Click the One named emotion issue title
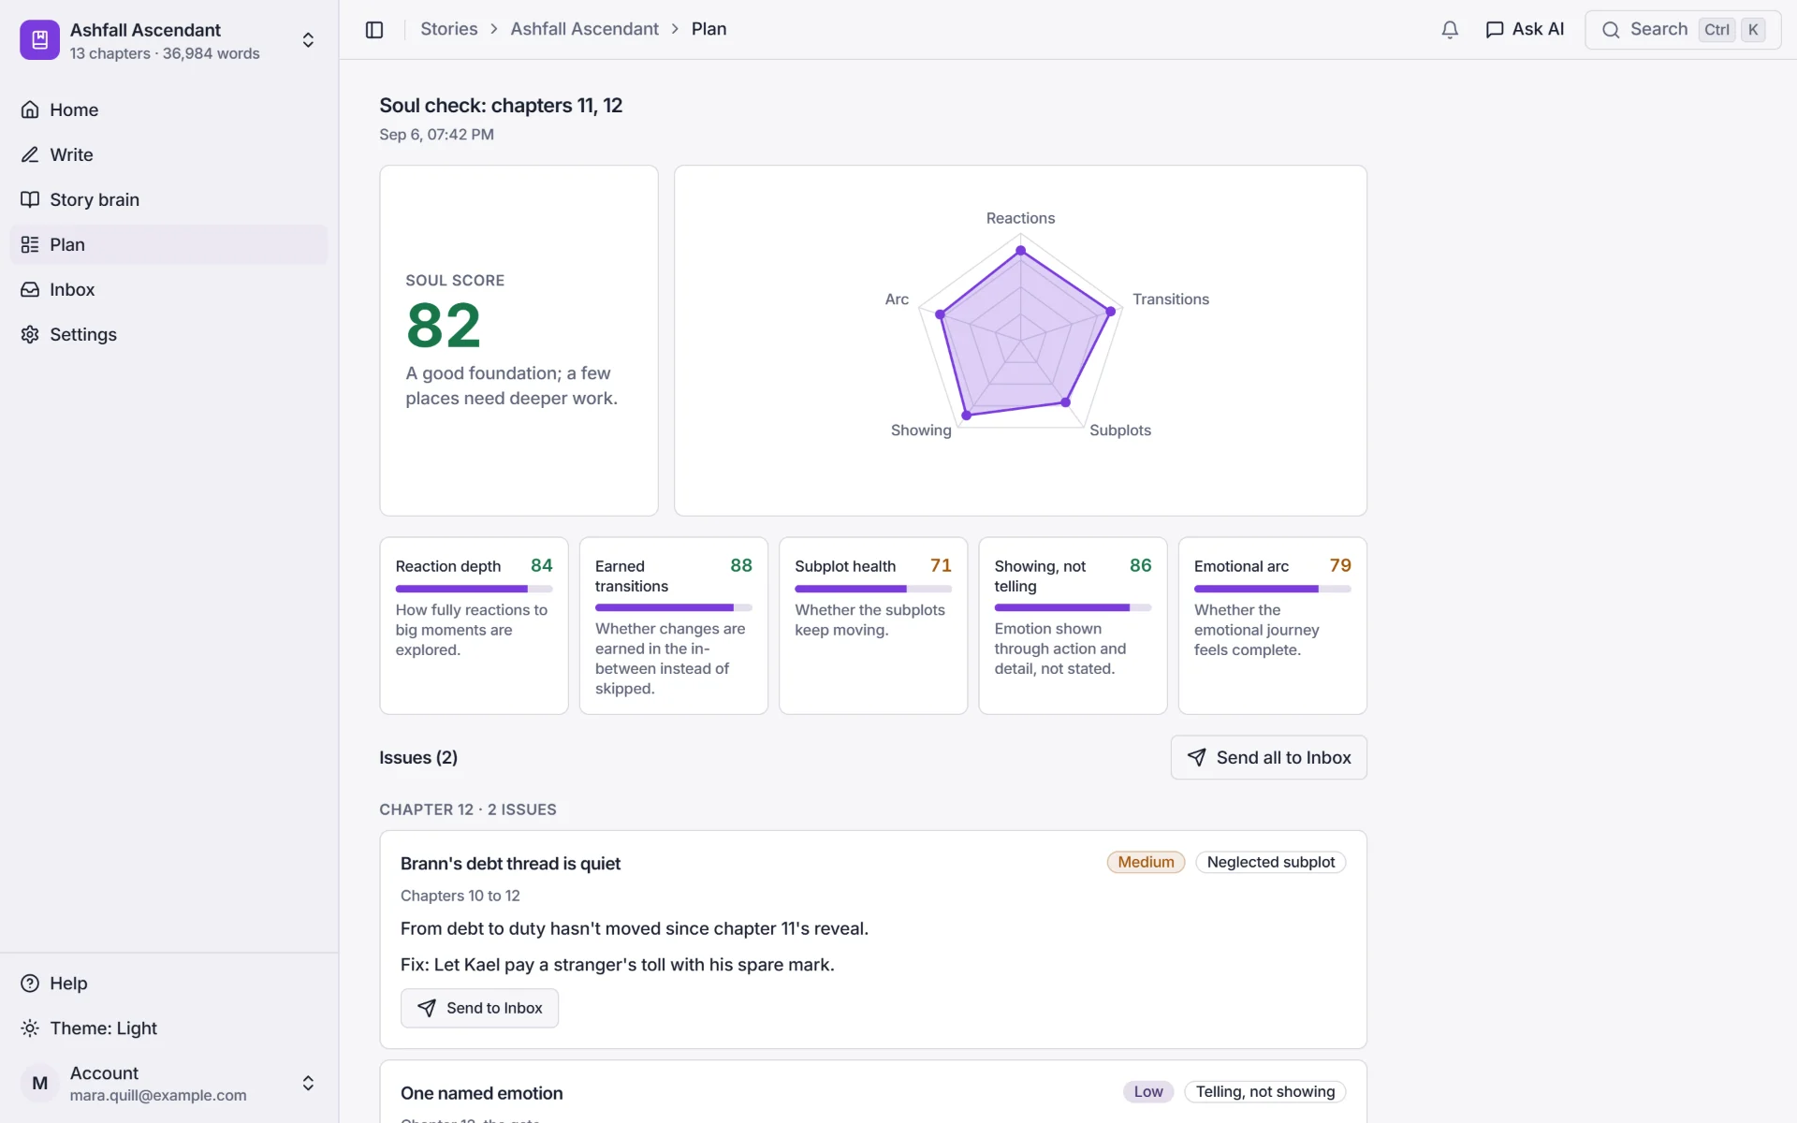The height and width of the screenshot is (1123, 1797). [x=481, y=1093]
